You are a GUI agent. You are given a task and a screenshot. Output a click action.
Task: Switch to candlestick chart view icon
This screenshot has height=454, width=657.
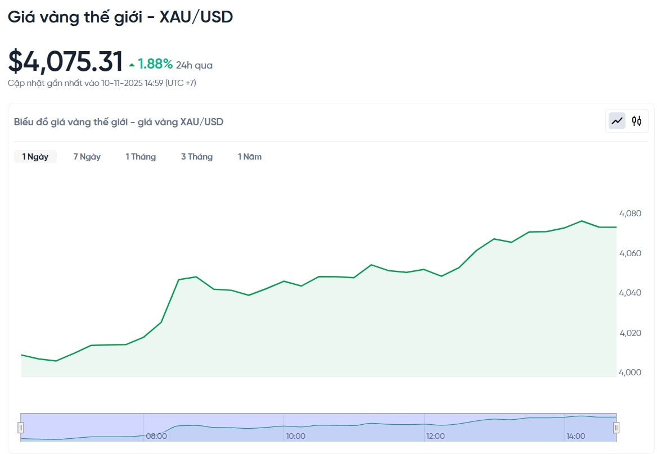click(x=637, y=121)
